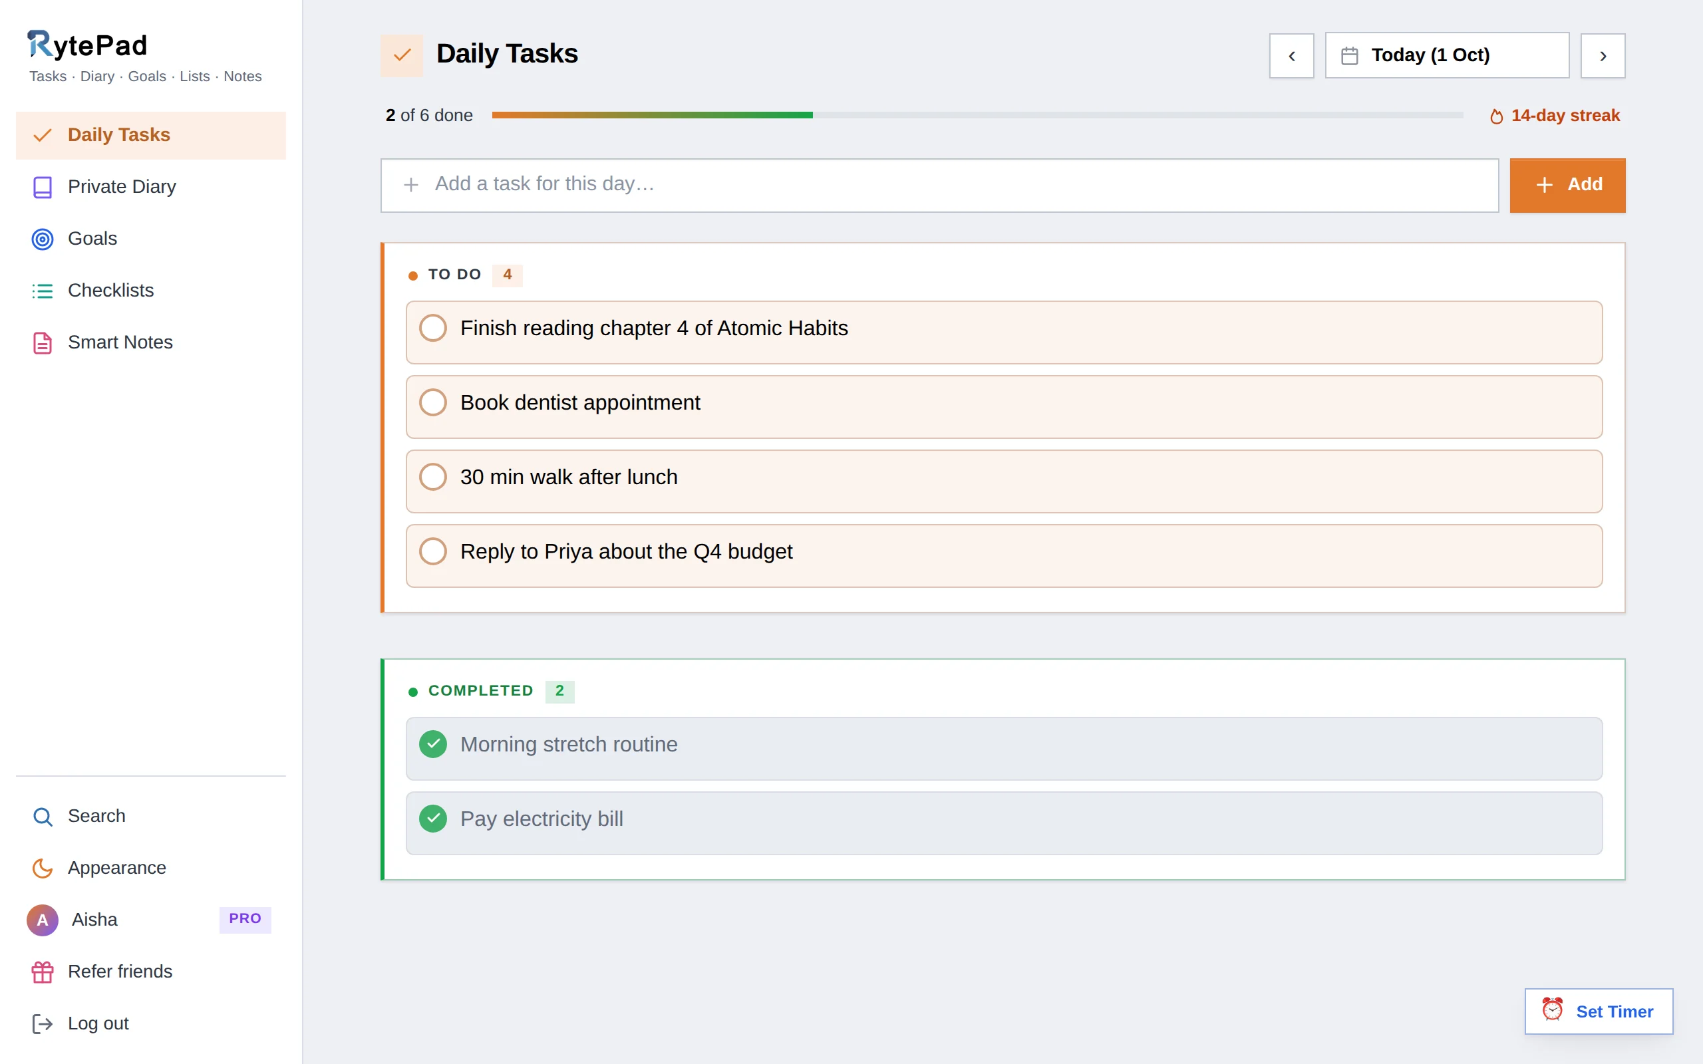Image resolution: width=1703 pixels, height=1064 pixels.
Task: Tick the 'Reply to Priya' task circle
Action: pos(433,552)
